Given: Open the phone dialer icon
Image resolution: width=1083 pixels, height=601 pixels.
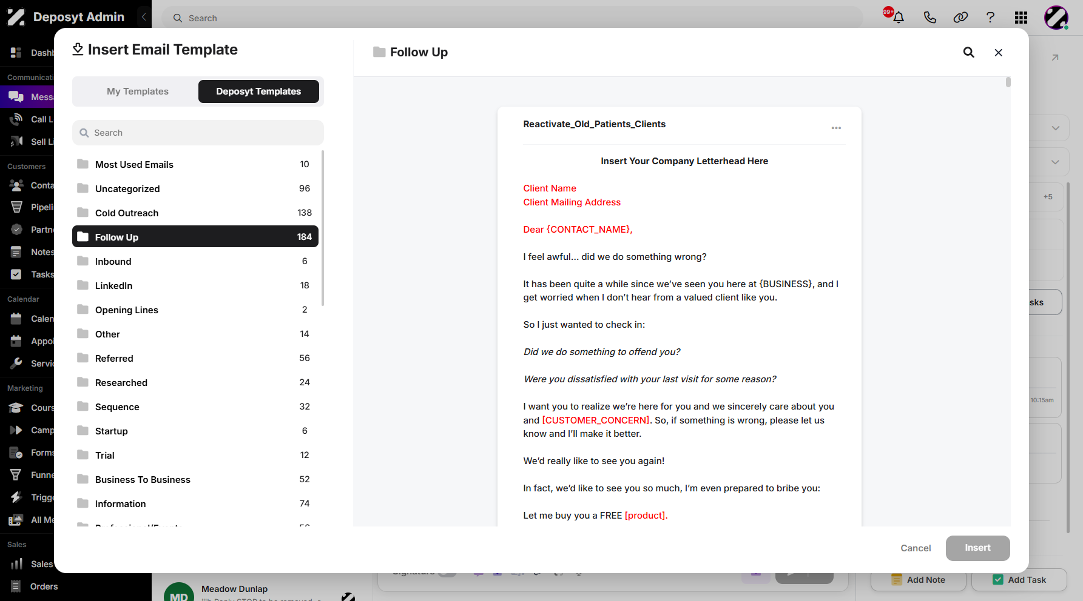Looking at the screenshot, I should point(929,18).
